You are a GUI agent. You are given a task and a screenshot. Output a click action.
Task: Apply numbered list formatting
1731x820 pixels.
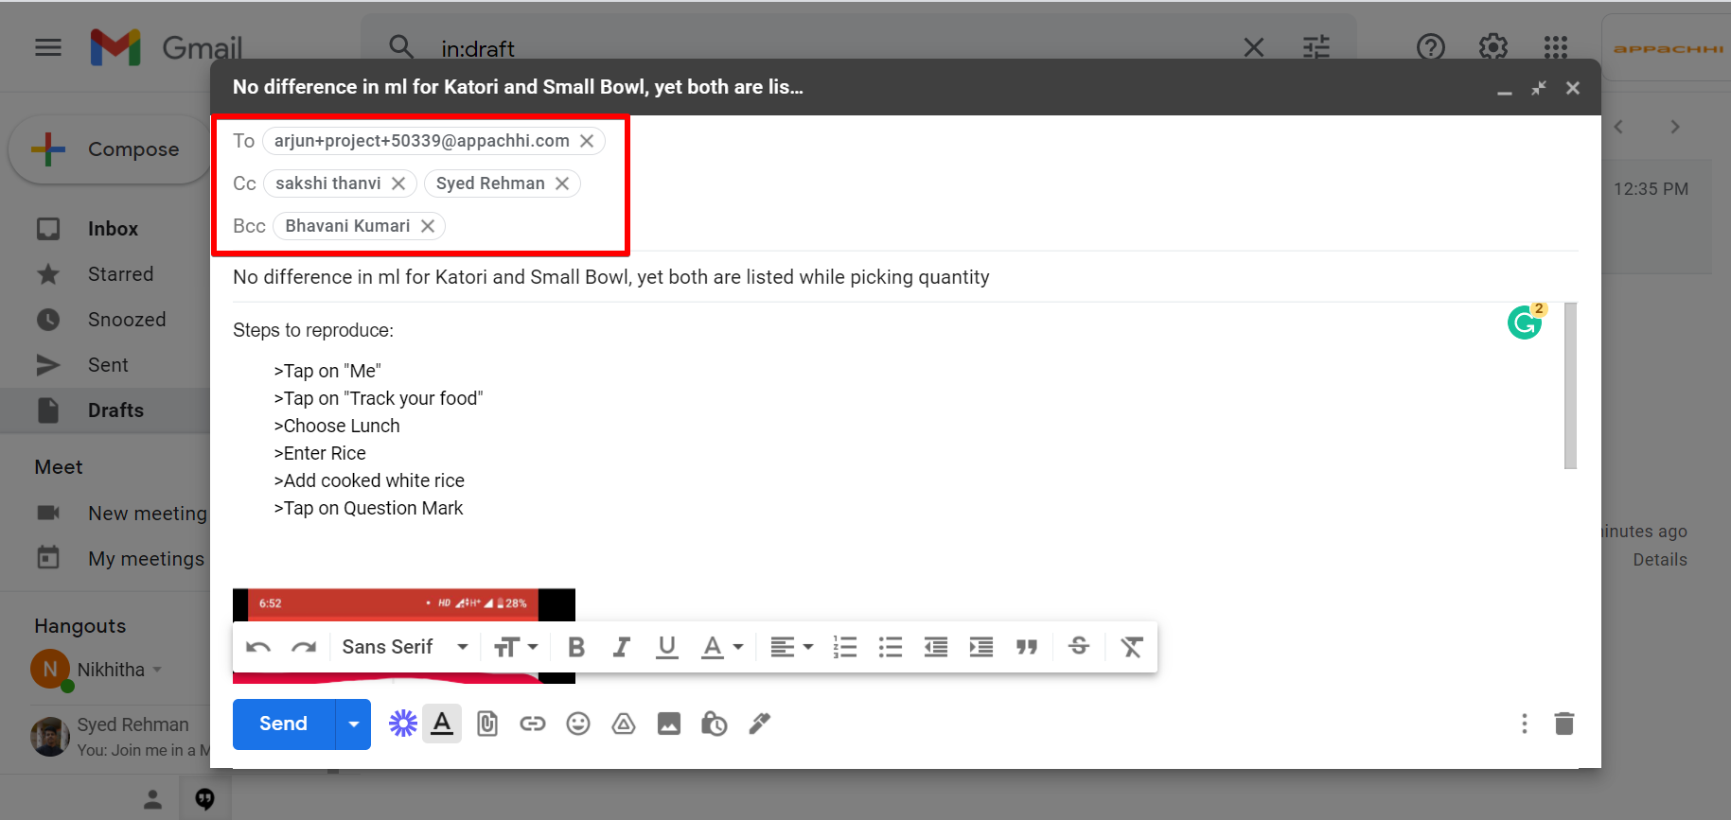click(844, 647)
